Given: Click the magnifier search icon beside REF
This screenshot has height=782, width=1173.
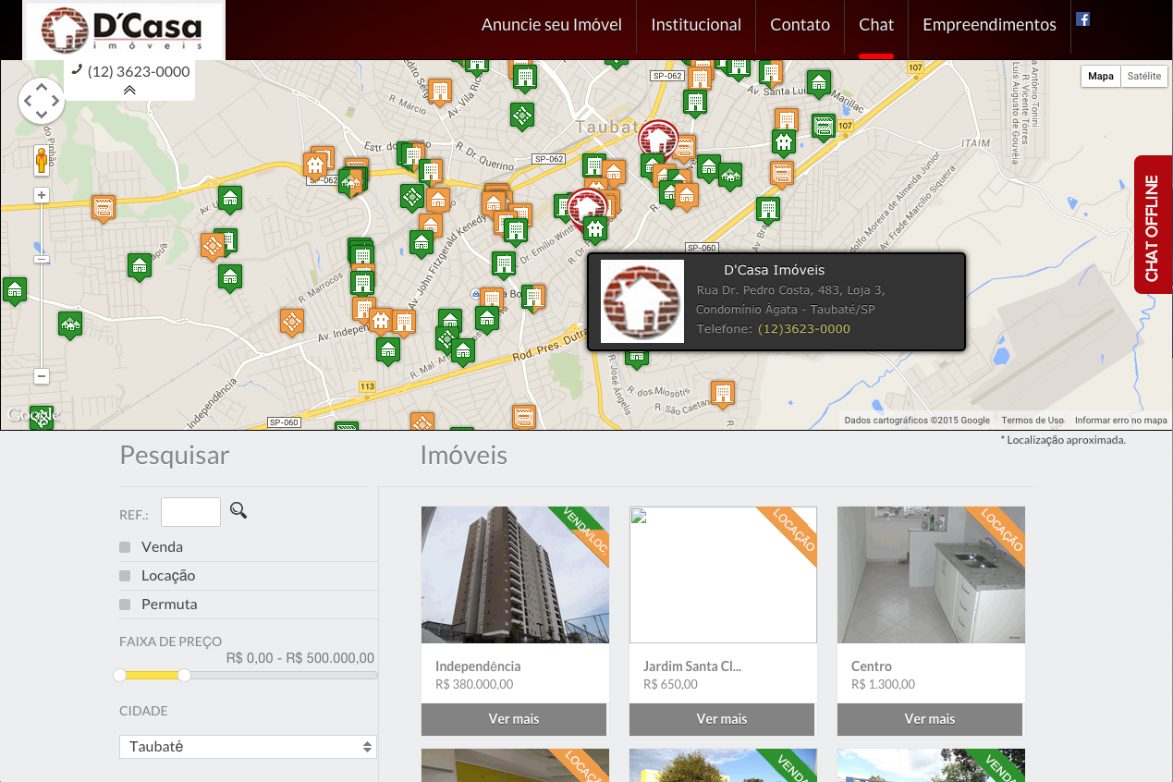Looking at the screenshot, I should coord(238,510).
